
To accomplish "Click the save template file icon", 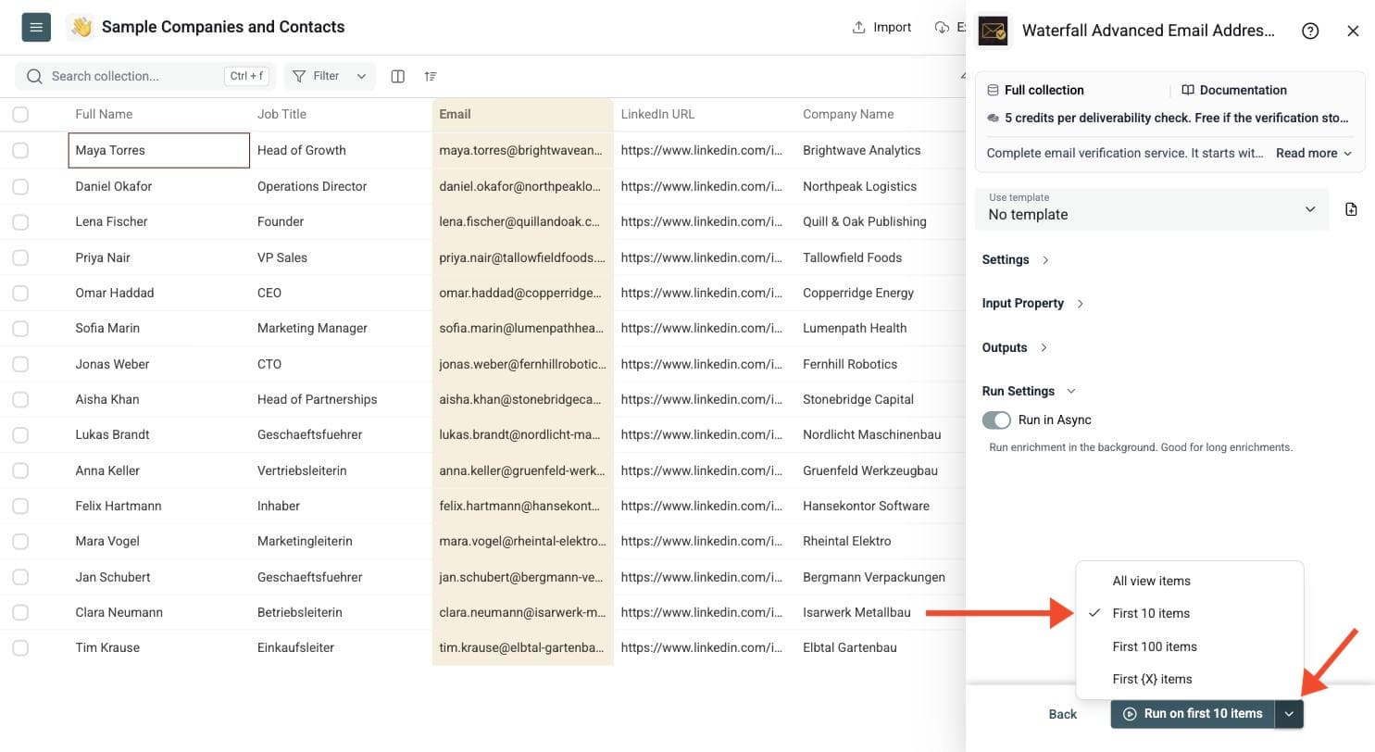I will click(1351, 209).
